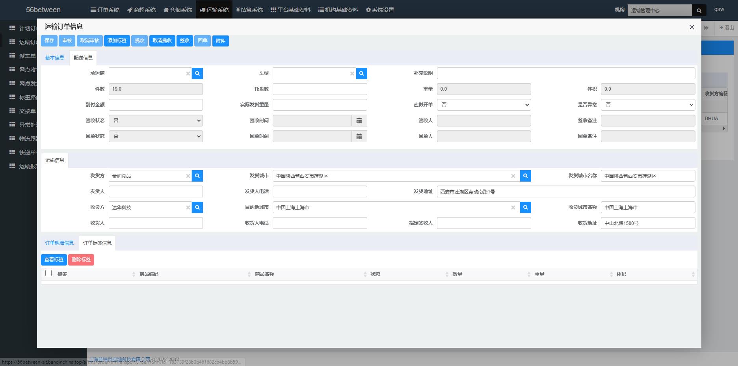Click the 回单 button
738x366 pixels.
pos(203,41)
